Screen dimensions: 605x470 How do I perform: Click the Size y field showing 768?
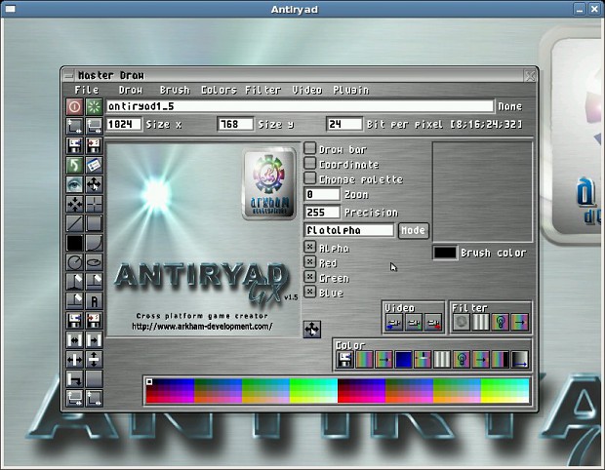[235, 124]
